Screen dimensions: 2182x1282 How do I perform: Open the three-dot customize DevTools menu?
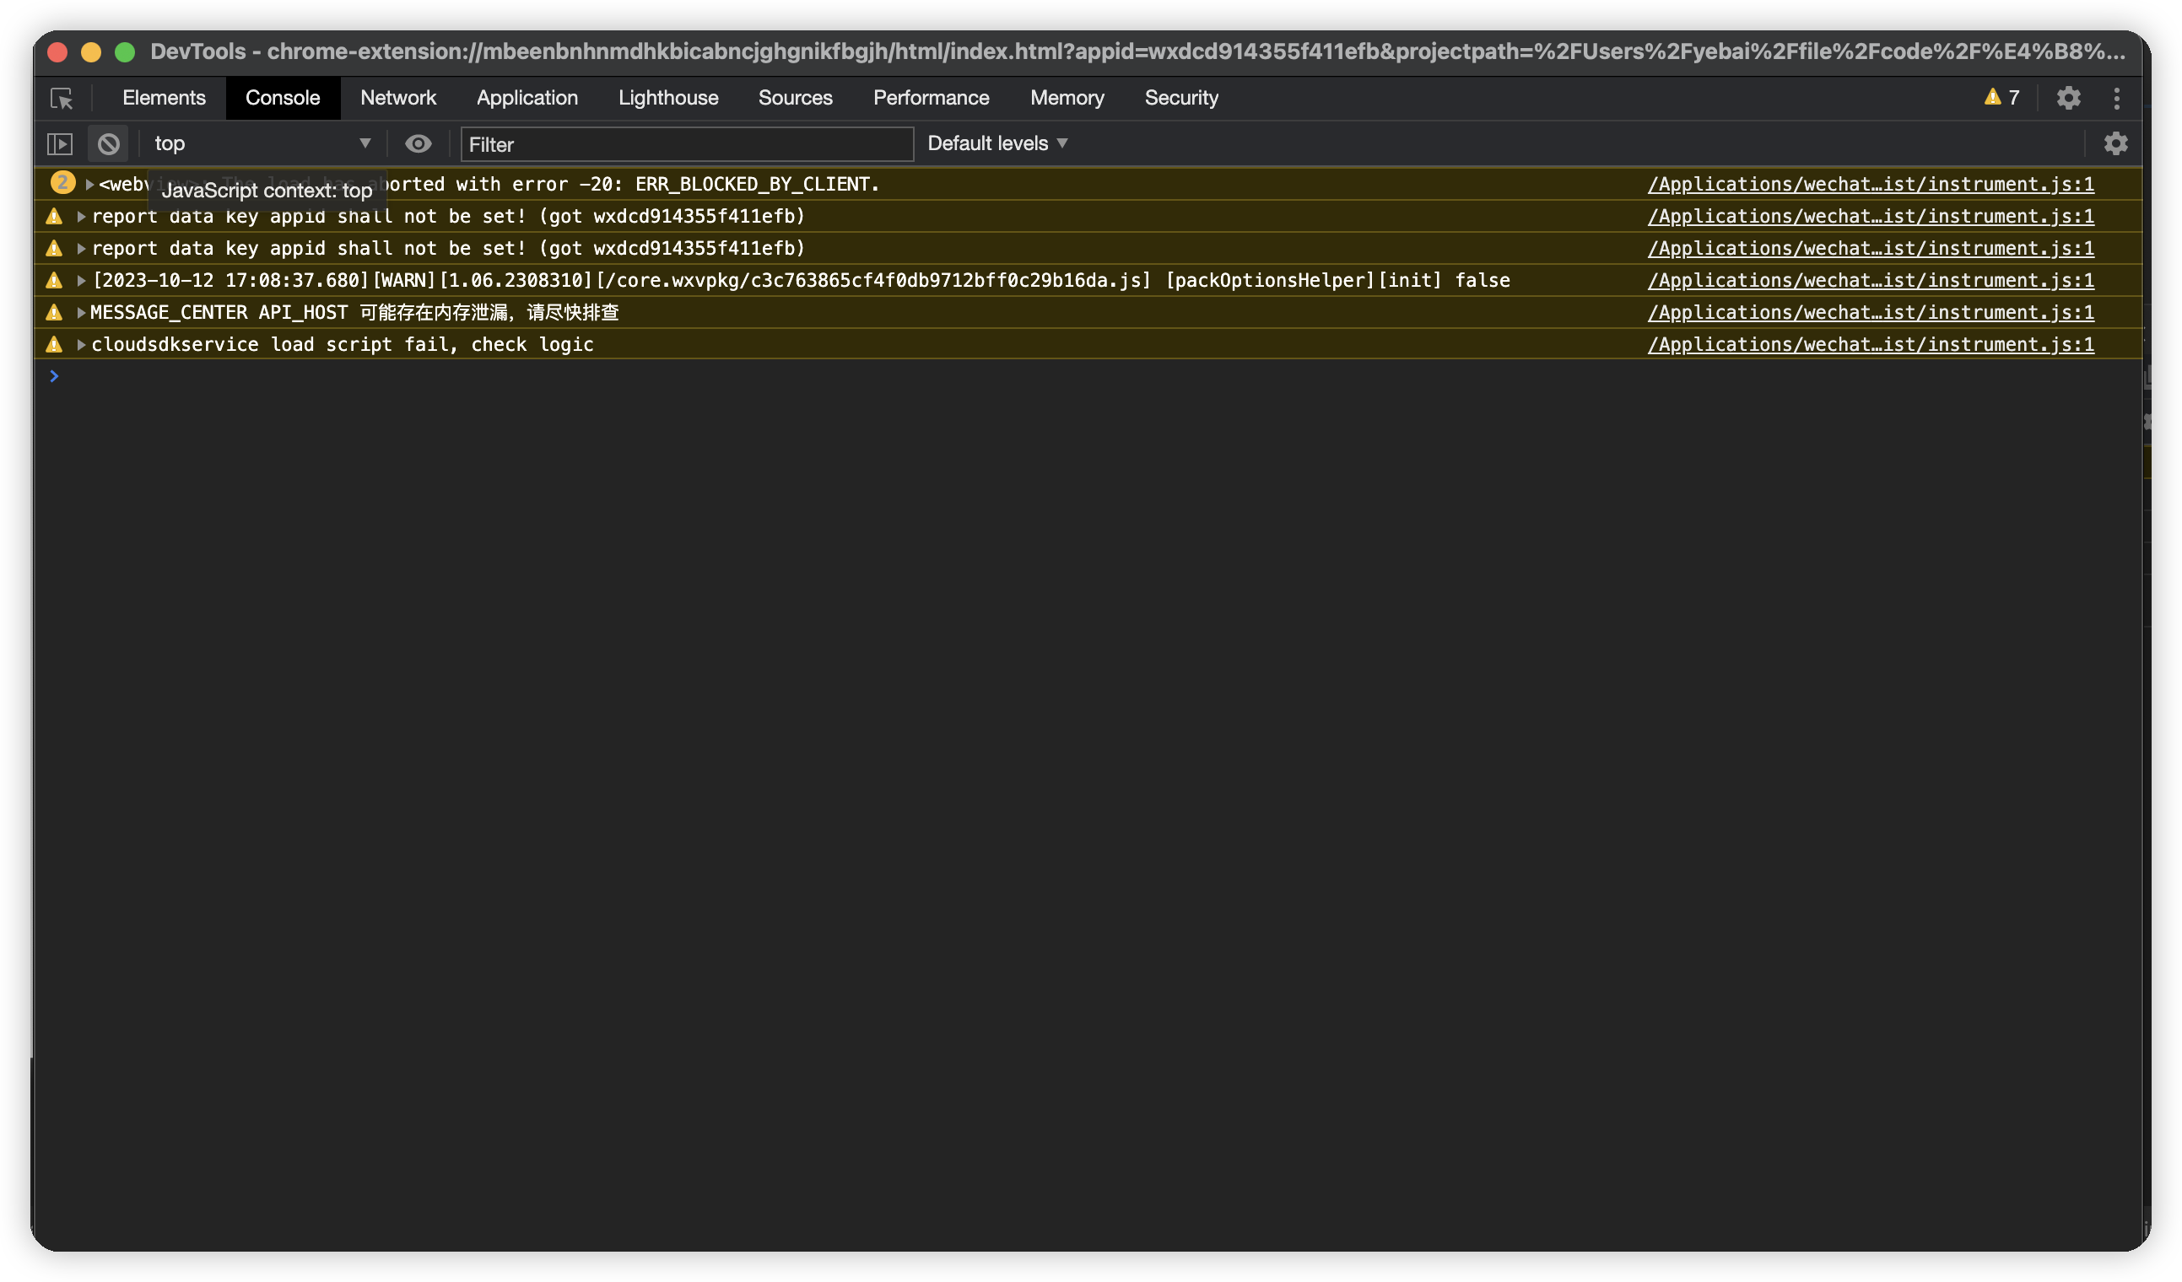coord(2116,98)
